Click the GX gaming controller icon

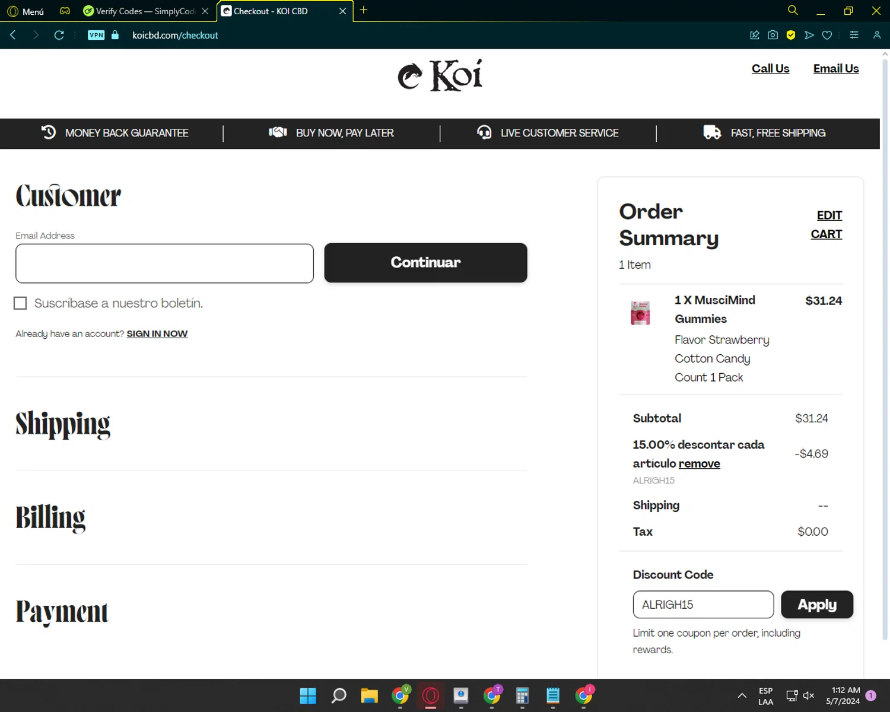point(65,11)
